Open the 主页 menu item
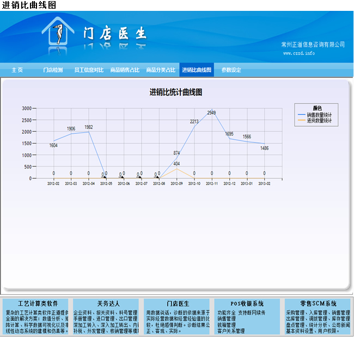354x337 pixels. pyautogui.click(x=17, y=70)
